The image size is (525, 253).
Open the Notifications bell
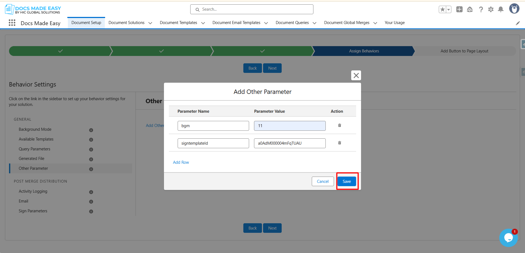click(501, 10)
